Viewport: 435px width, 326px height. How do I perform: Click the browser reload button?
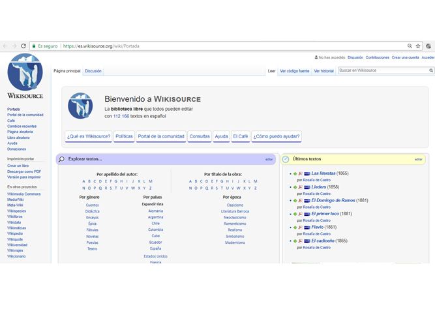(24, 46)
